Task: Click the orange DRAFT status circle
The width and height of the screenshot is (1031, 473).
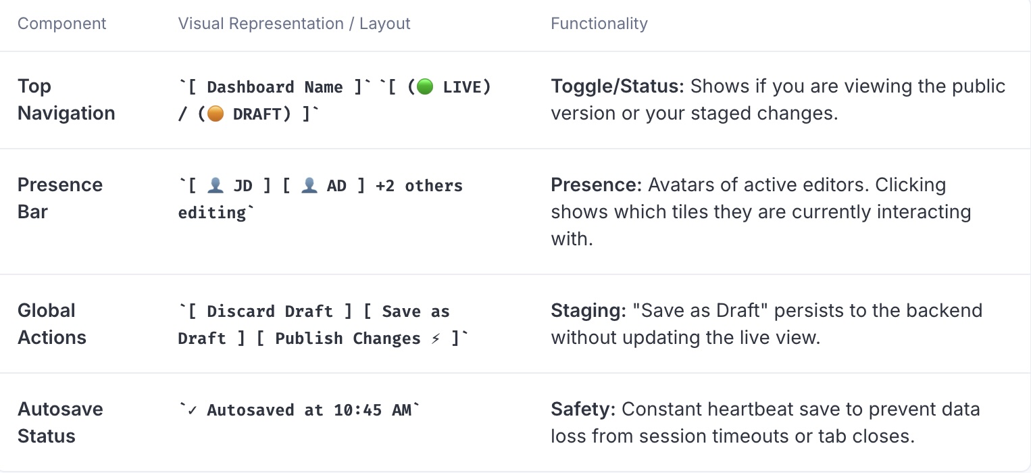Action: coord(215,114)
